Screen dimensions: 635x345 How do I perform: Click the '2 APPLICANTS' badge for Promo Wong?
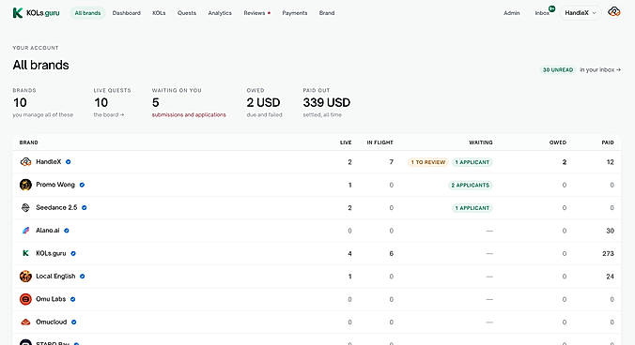click(x=471, y=185)
